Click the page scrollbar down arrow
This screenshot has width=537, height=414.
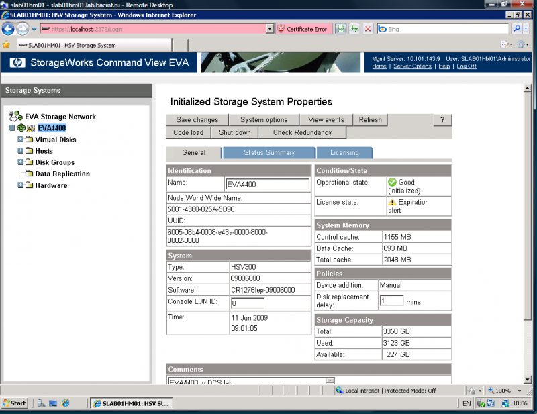pos(528,379)
